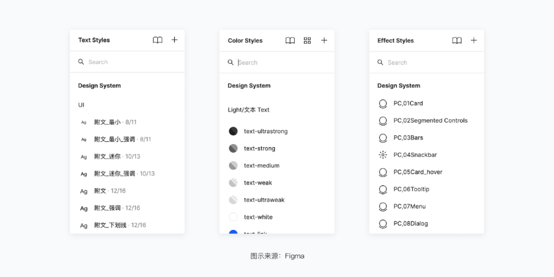The height and width of the screenshot is (277, 554).
Task: Add a new text style with plus icon
Action: pos(174,40)
